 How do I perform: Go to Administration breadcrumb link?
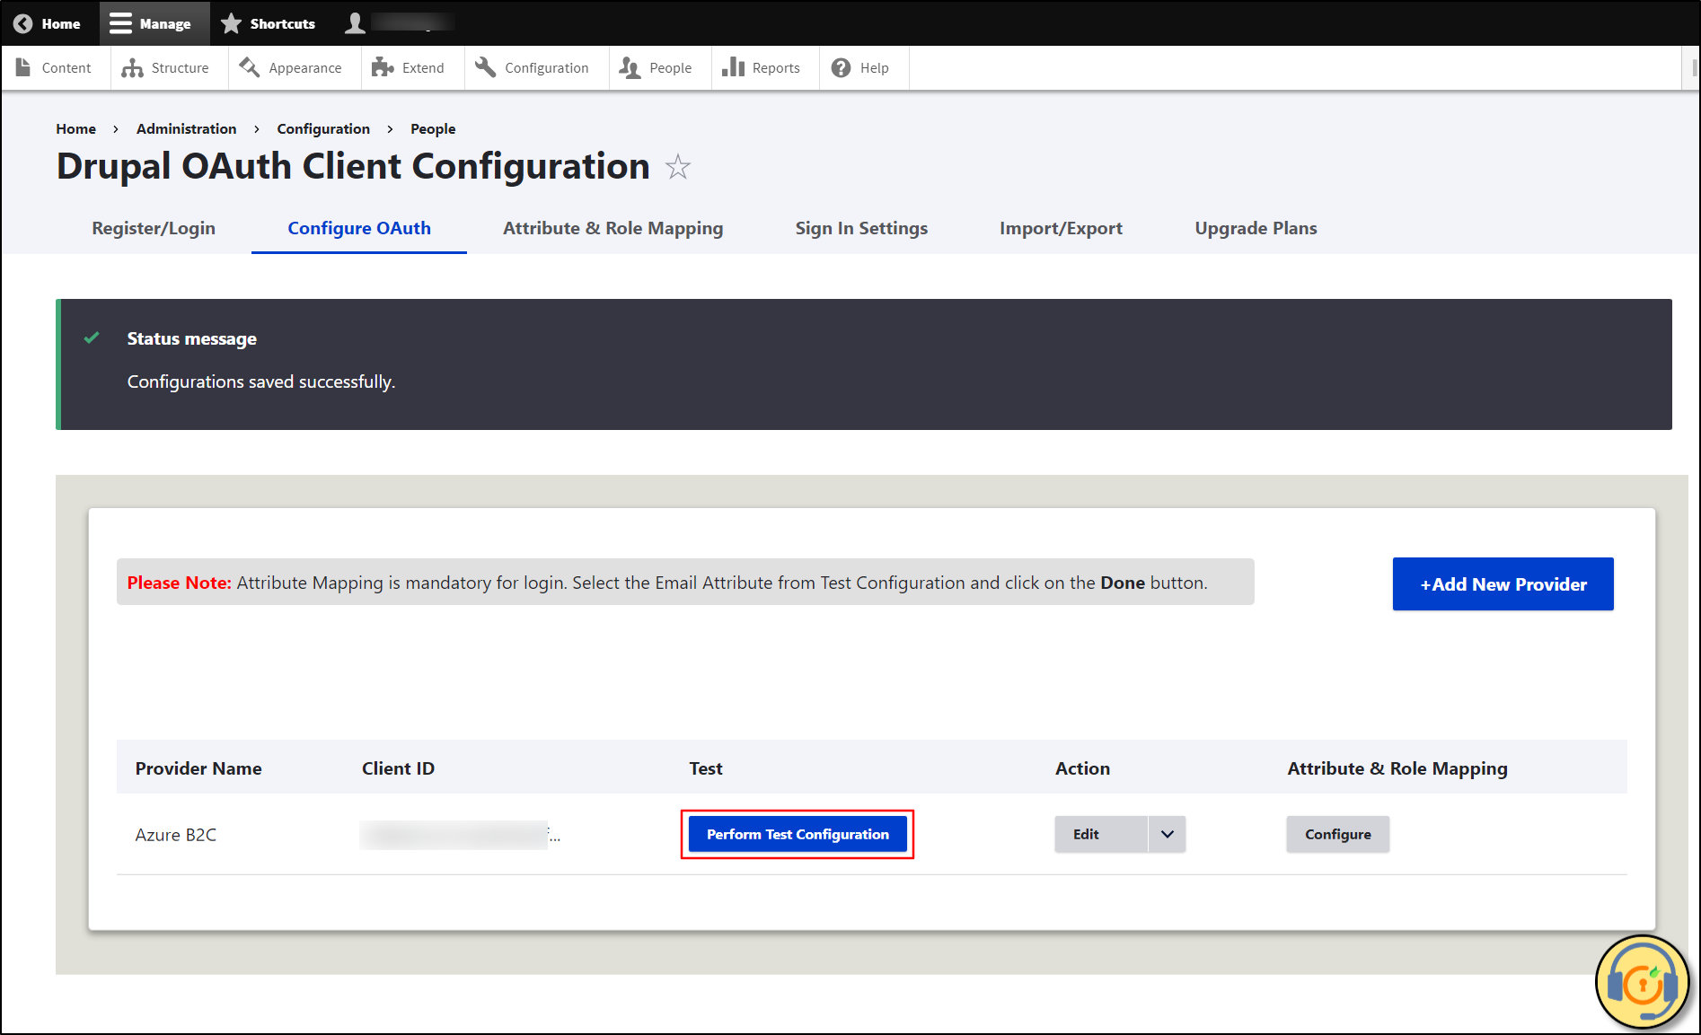pyautogui.click(x=186, y=129)
